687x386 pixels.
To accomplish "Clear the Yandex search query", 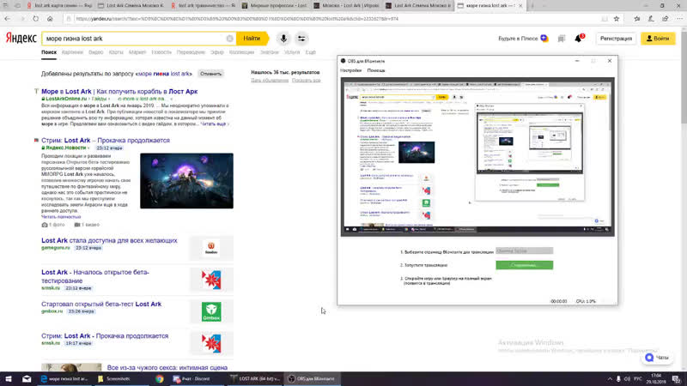I will [x=229, y=39].
